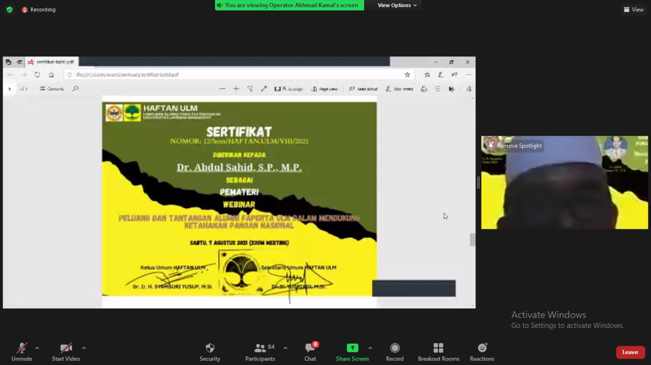This screenshot has height=365, width=651.
Task: Click the PDF save icon
Action: tap(452, 89)
